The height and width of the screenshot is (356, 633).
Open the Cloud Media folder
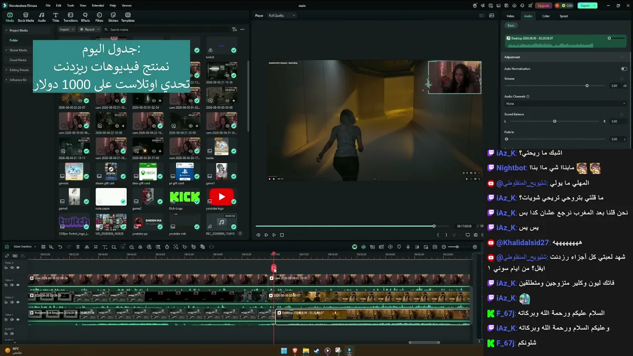pyautogui.click(x=18, y=60)
